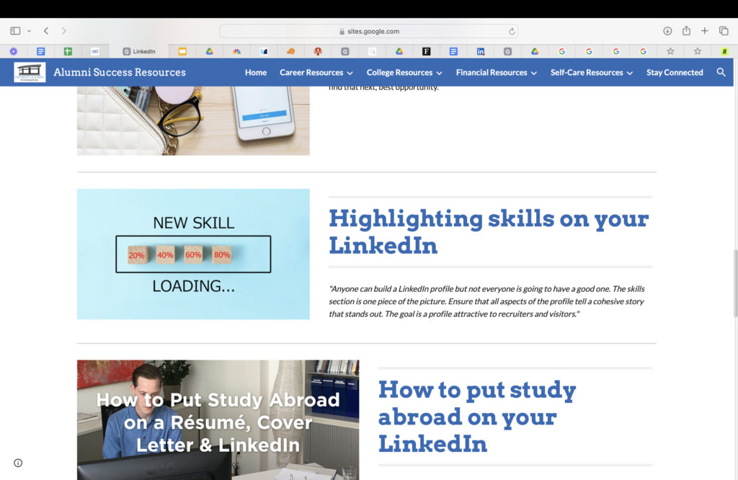Switch to the yellow-green H icon tab
This screenshot has height=480, width=738.
[724, 51]
